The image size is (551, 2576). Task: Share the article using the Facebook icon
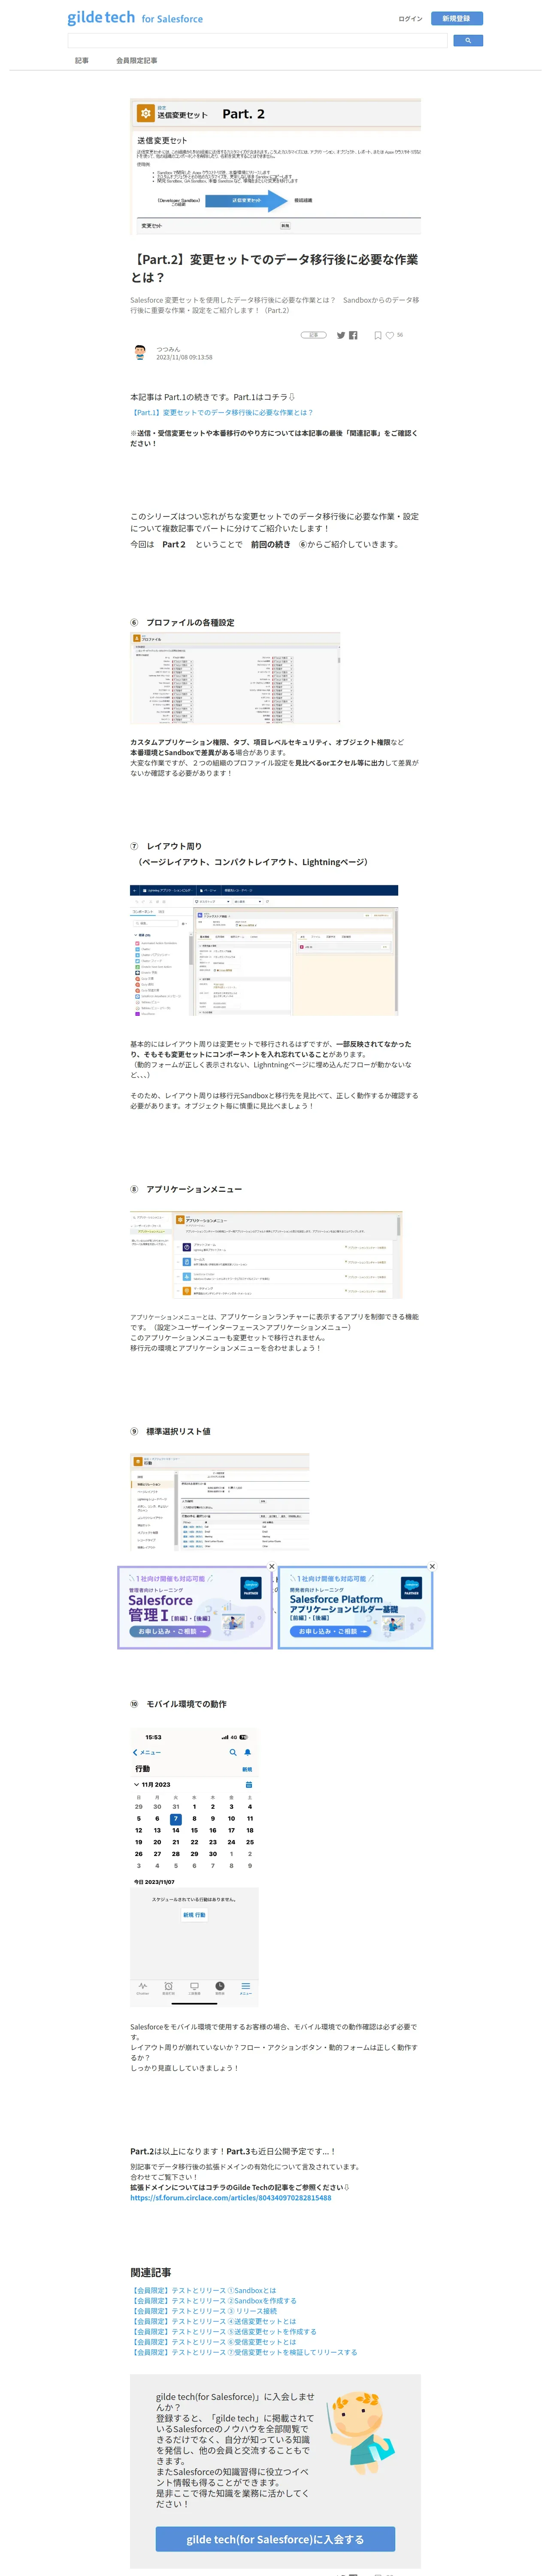[x=354, y=335]
